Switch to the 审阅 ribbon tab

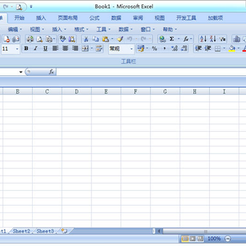tap(138, 18)
